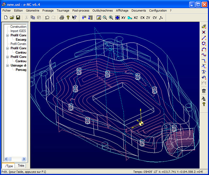Print using the printer icon
Viewport: 209px width, 175px height.
62,18
